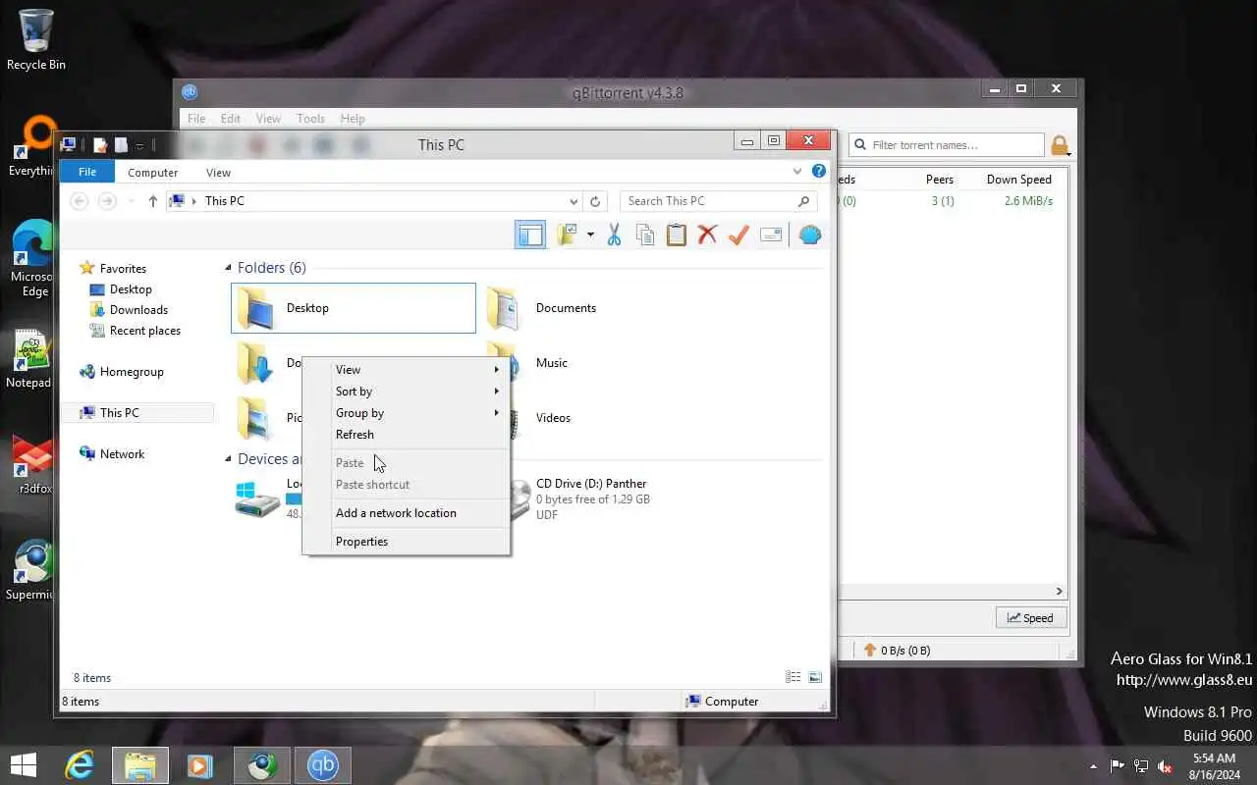Switch to details view icon in status bar
Screen dimensions: 1257x785
[x=793, y=677]
